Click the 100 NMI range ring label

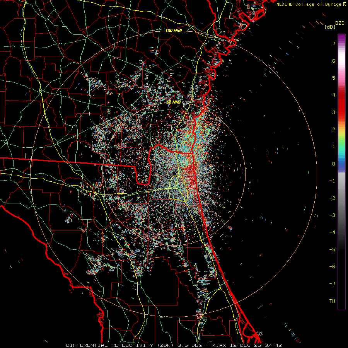pyautogui.click(x=174, y=31)
